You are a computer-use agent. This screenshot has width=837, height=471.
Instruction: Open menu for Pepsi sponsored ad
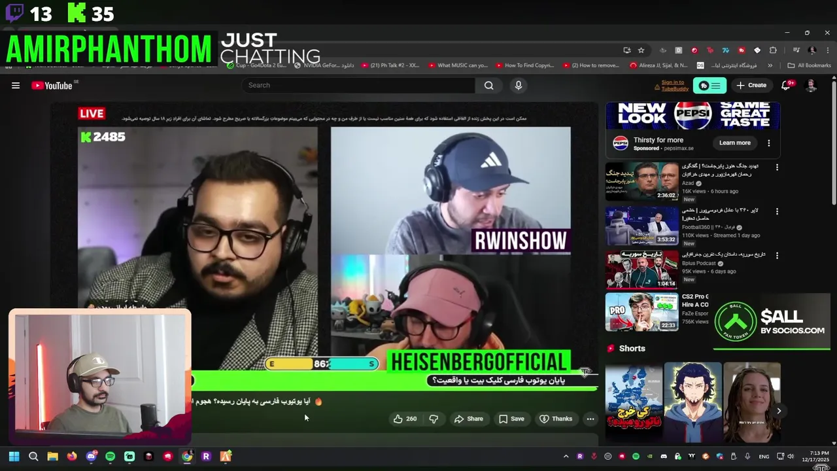[769, 143]
